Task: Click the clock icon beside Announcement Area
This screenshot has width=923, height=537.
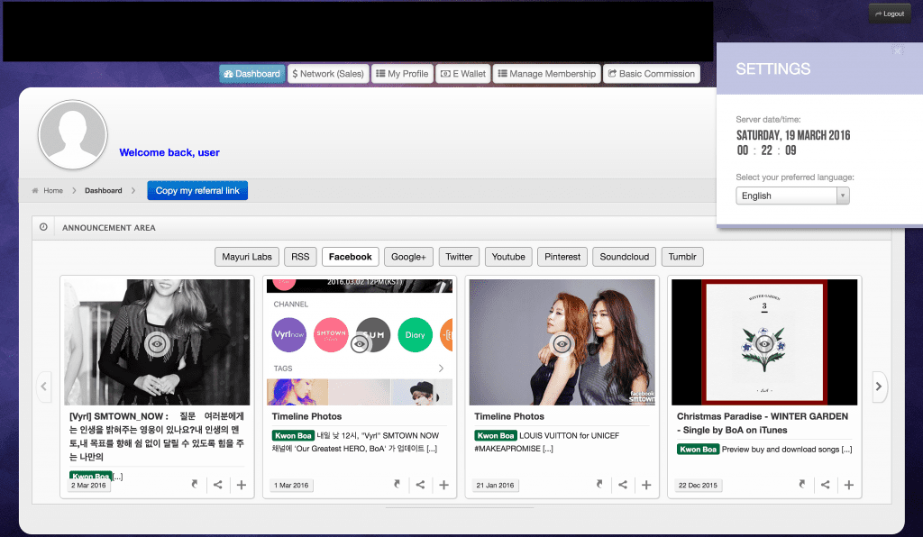Action: coord(43,227)
